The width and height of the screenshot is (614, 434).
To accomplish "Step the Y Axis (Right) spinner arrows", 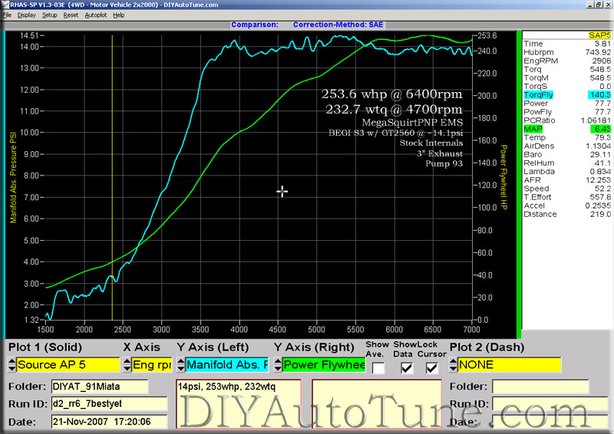I will coord(278,365).
